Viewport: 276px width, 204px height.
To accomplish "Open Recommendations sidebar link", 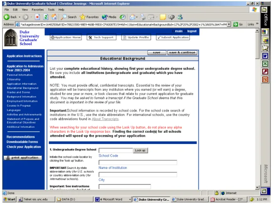I will click(21, 137).
